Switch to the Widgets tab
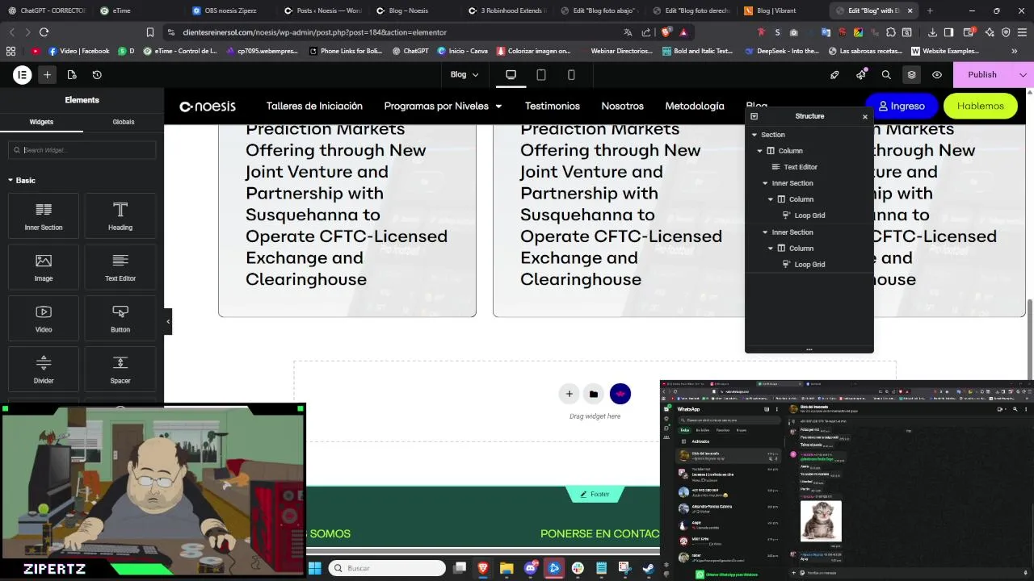Image resolution: width=1034 pixels, height=581 pixels. [41, 122]
